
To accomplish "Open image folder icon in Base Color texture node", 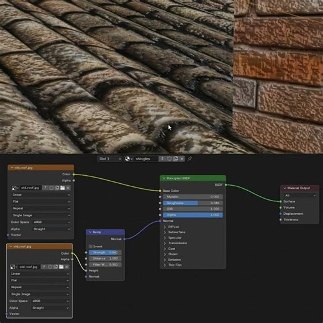I will point(62,188).
